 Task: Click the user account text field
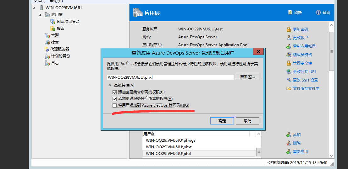[170, 77]
